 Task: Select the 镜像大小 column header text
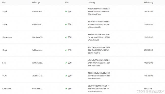(x=147, y=3)
